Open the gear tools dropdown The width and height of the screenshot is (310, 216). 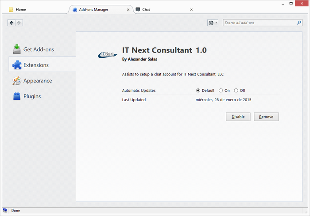[213, 23]
